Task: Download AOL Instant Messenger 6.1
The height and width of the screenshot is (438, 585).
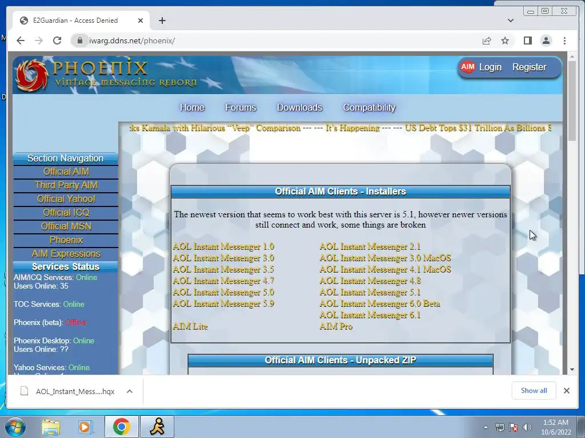Action: (370, 315)
